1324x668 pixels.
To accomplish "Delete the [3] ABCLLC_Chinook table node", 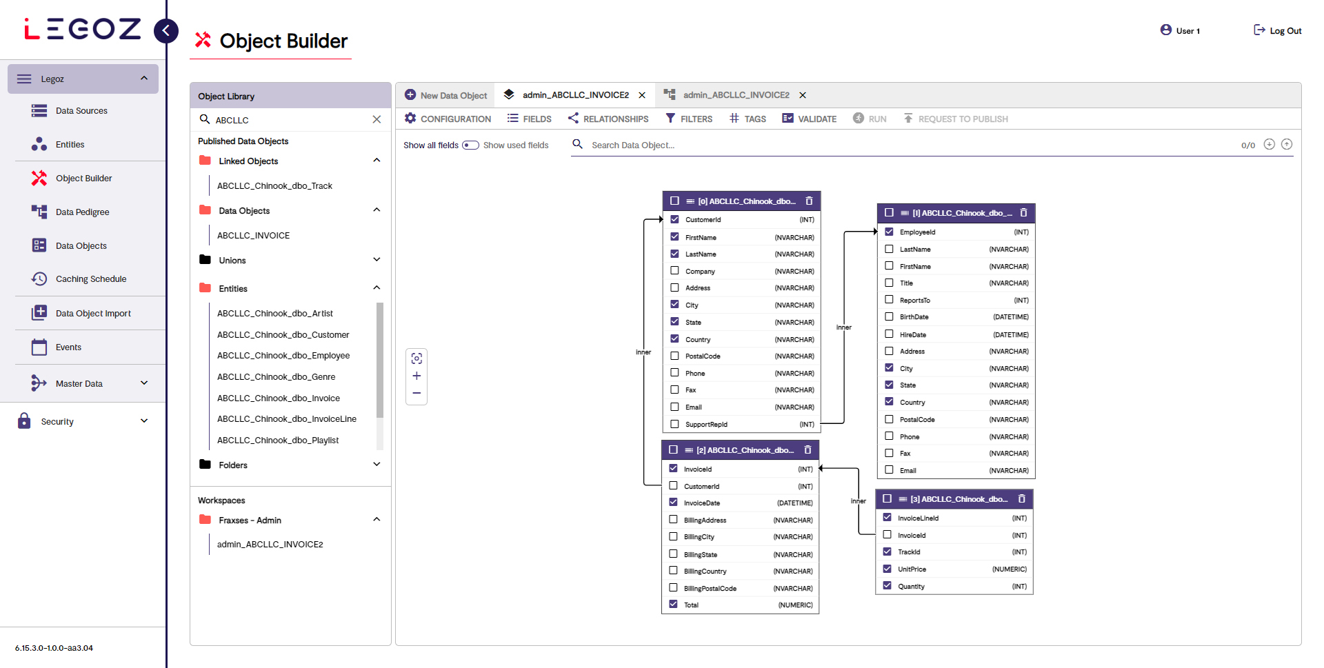I will coord(1021,499).
